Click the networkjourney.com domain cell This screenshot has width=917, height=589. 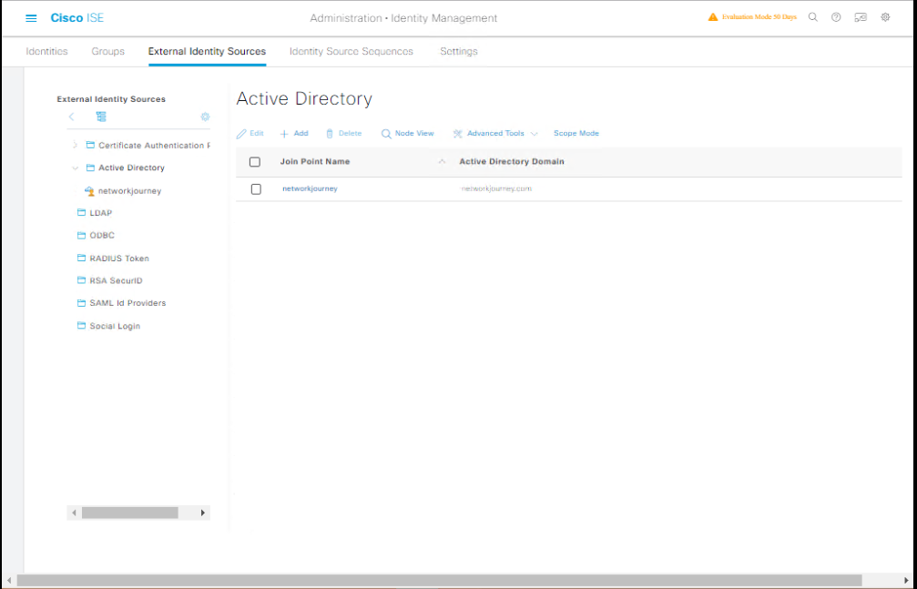[x=496, y=189]
